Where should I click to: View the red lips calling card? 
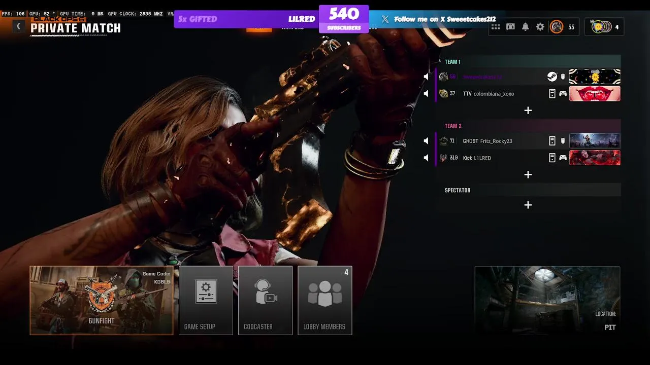(595, 94)
